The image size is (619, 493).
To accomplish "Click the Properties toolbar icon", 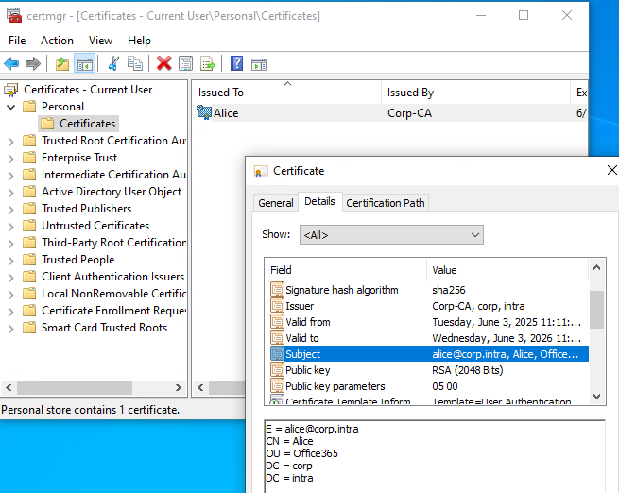I will click(185, 63).
